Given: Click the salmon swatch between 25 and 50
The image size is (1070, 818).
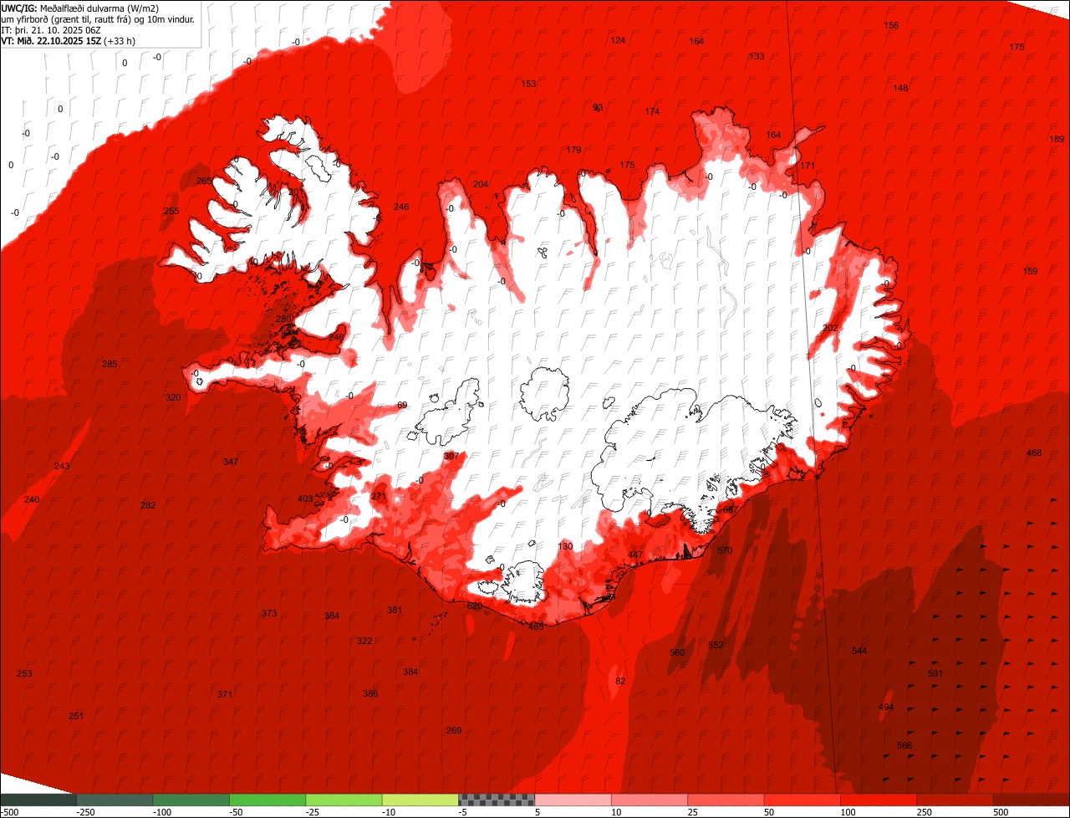Looking at the screenshot, I should click(x=726, y=800).
